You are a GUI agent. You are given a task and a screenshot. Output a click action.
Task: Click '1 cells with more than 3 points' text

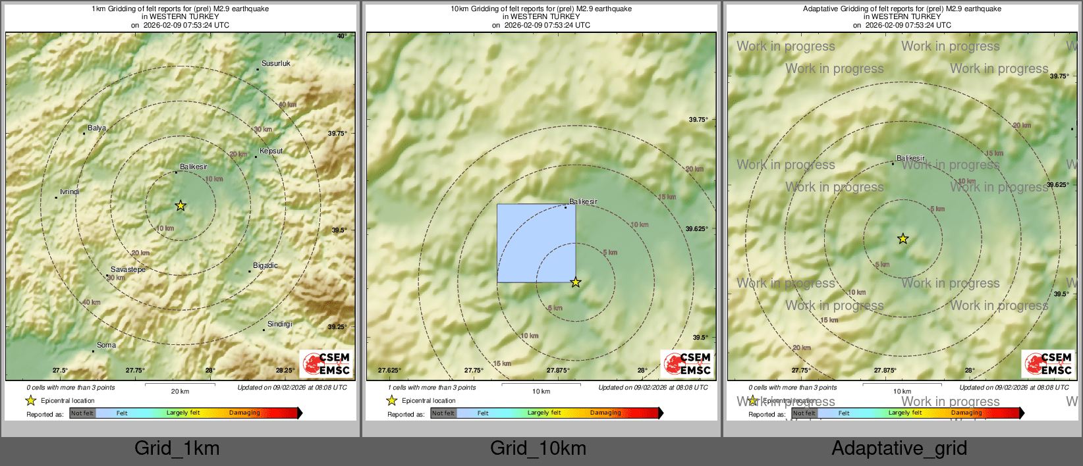click(x=431, y=388)
